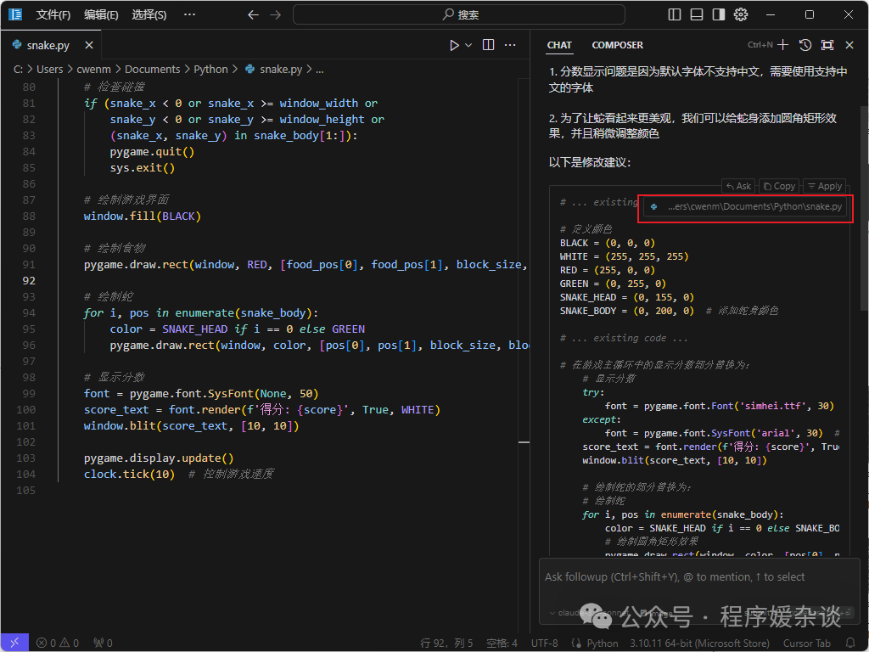Viewport: 869px width, 652px height.
Task: Copy the suggested code block
Action: [x=778, y=186]
